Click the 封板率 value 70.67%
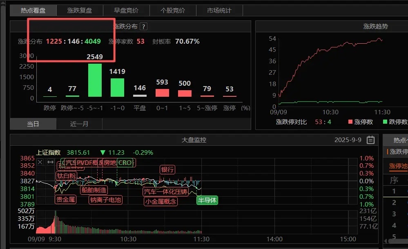Image resolution: width=408 pixels, height=249 pixels. pyautogui.click(x=187, y=41)
